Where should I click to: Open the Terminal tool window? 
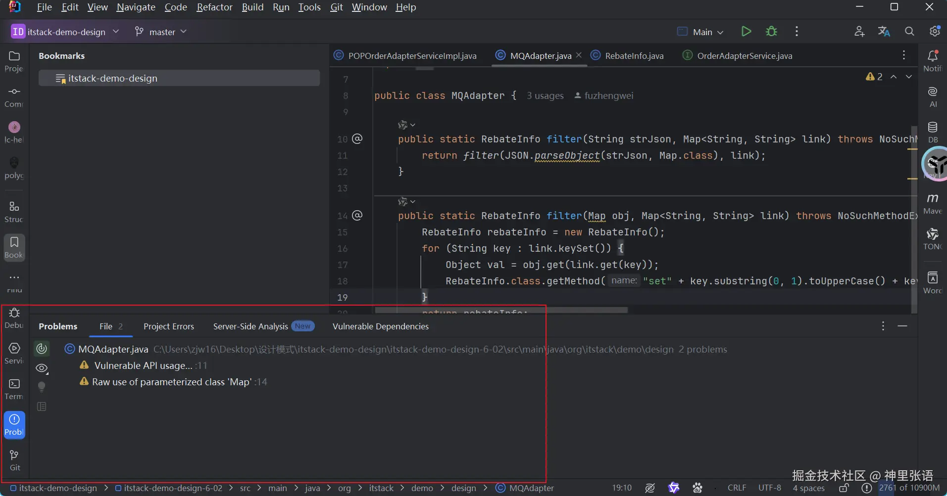(14, 389)
